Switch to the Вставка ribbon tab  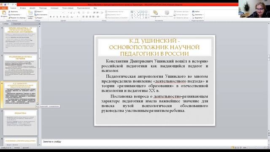pyautogui.click(x=23, y=8)
